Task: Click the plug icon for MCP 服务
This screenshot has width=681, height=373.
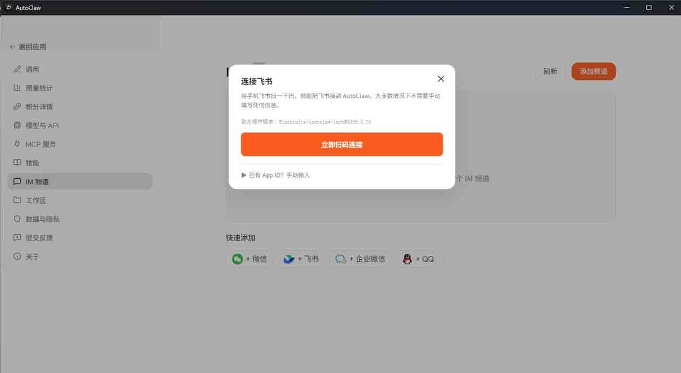Action: tap(17, 144)
